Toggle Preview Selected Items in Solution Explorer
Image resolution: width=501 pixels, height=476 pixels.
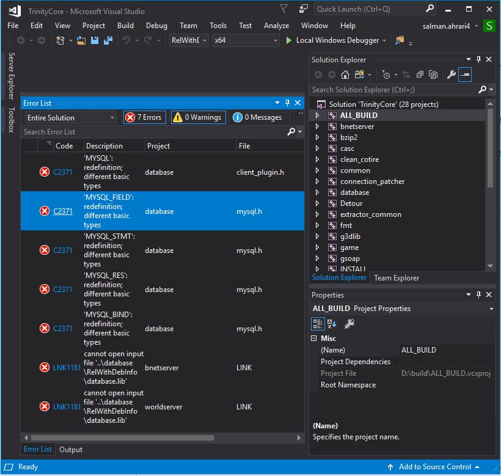465,75
